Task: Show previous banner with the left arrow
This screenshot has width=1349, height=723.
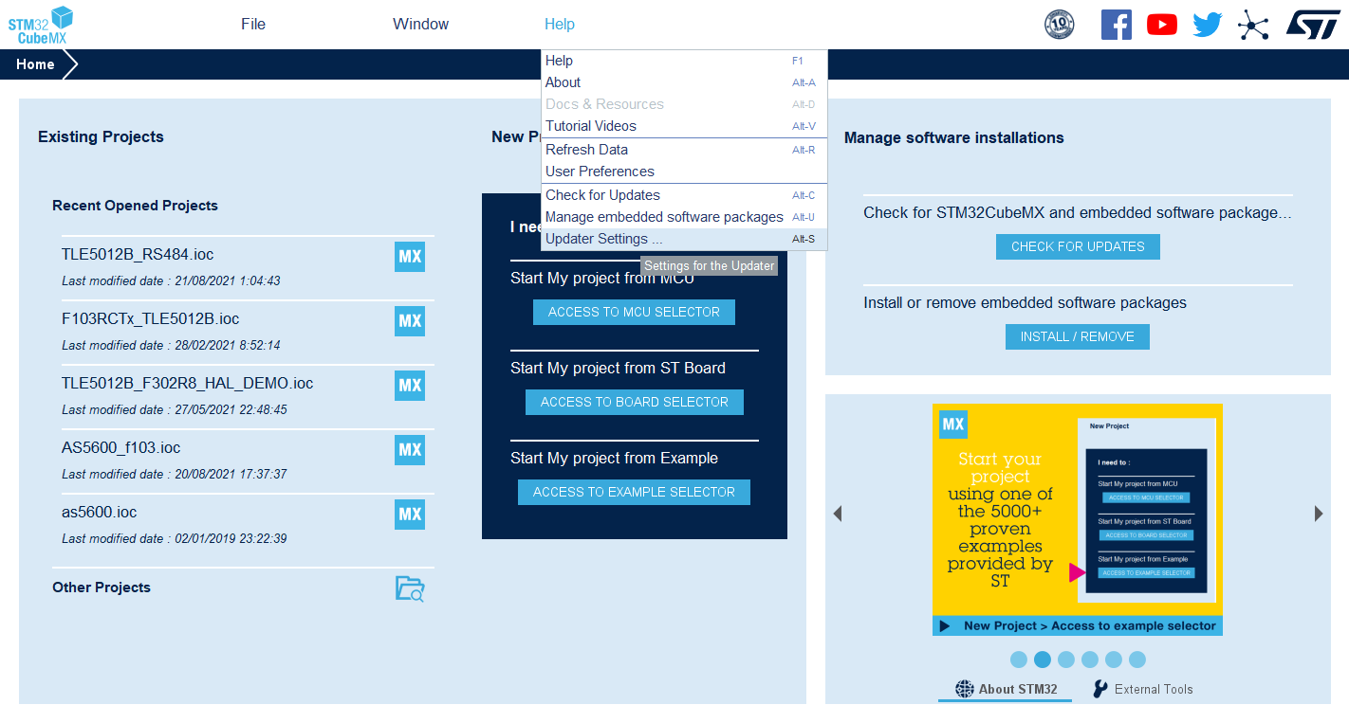Action: pyautogui.click(x=838, y=514)
